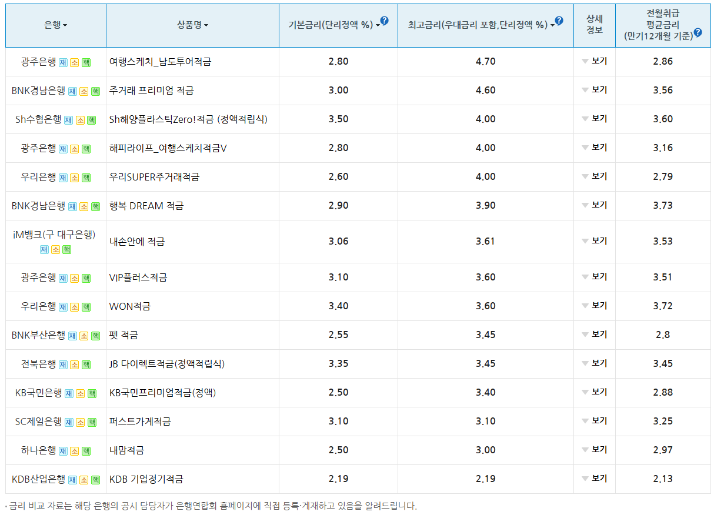This screenshot has width=714, height=515.
Task: Click 소 badge in 해피라이프_여행스케치적금V row
Action: [x=75, y=149]
